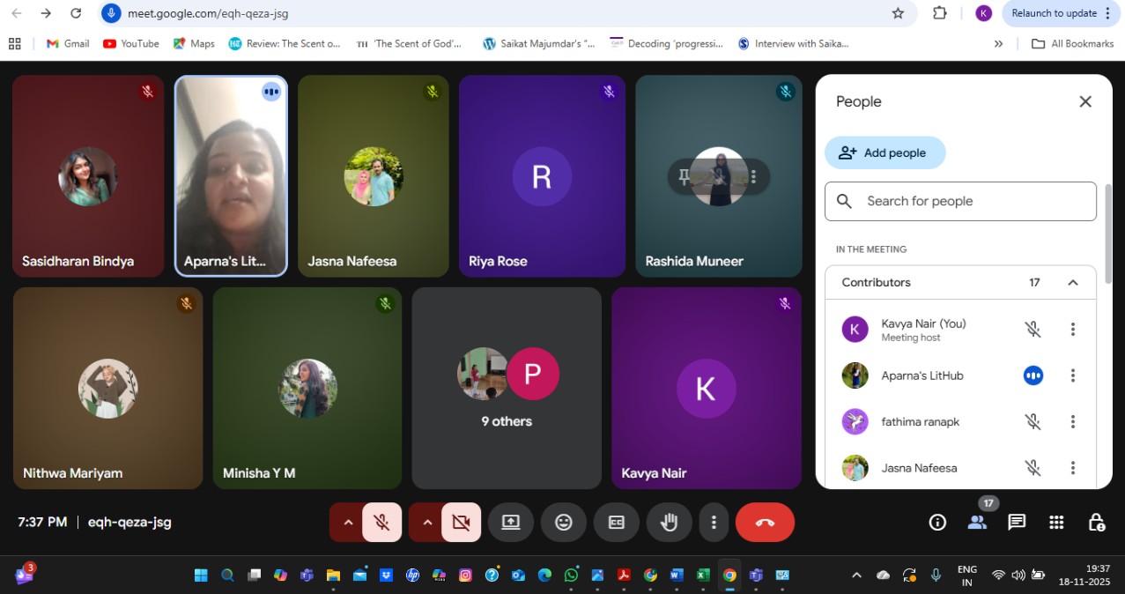
Task: Click the Add people button
Action: point(884,152)
